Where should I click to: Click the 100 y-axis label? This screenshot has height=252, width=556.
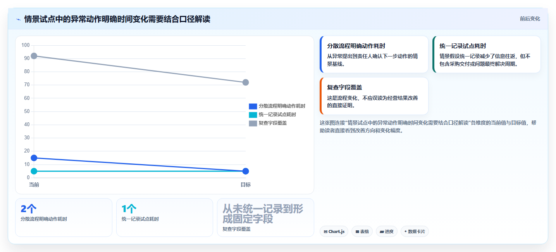click(26, 45)
